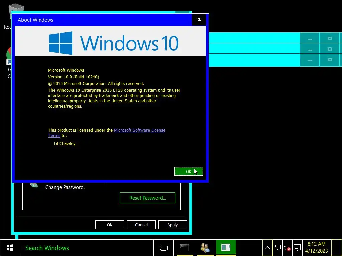Click the 2015 Microsoft Corporation copyright line
The height and width of the screenshot is (256, 342).
pyautogui.click(x=96, y=84)
